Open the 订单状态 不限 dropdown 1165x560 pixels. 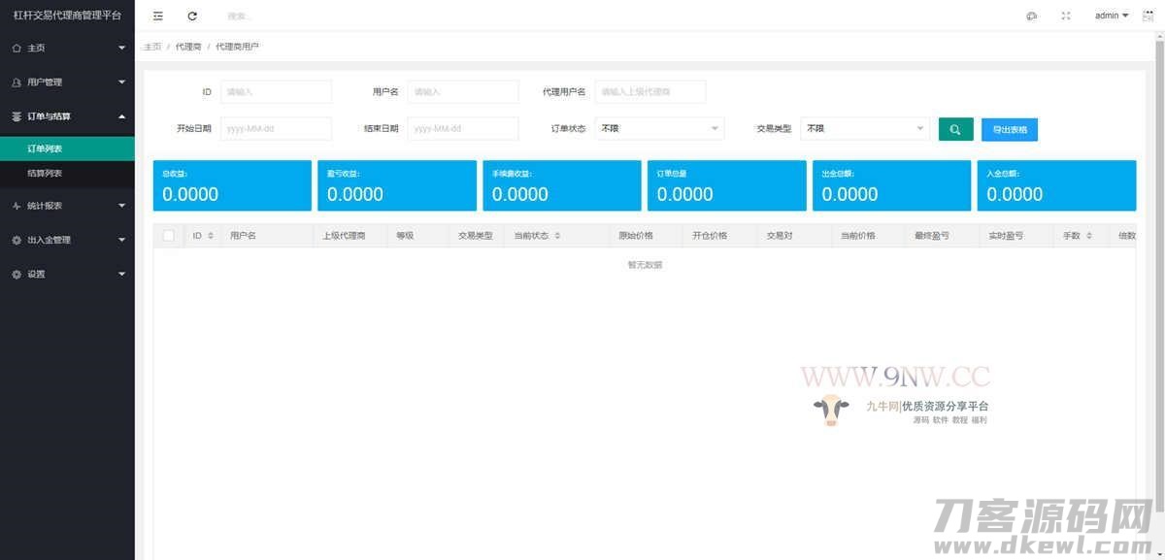[x=660, y=128]
